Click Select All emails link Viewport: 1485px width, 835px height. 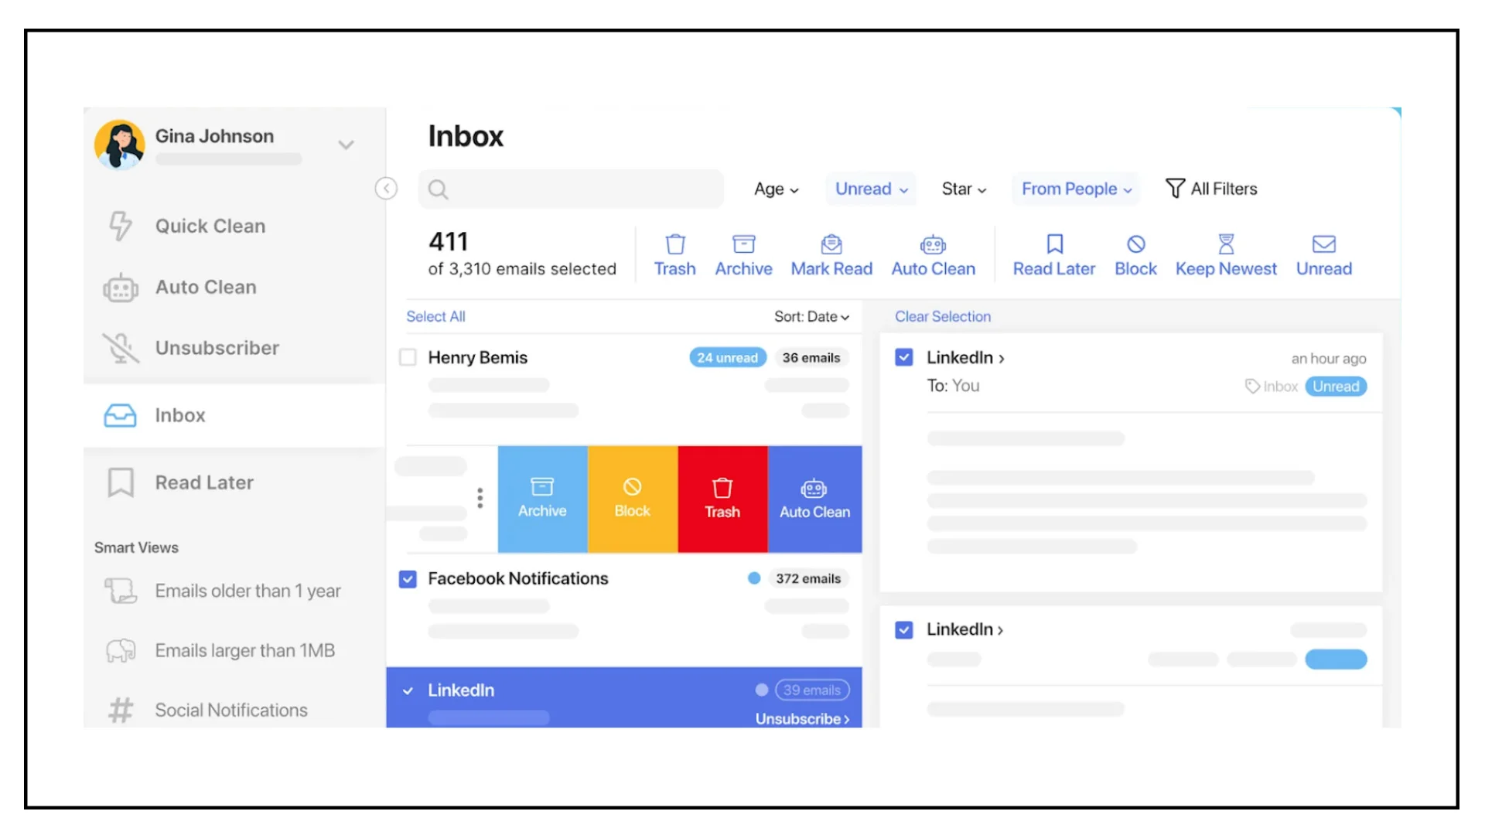[x=435, y=316]
